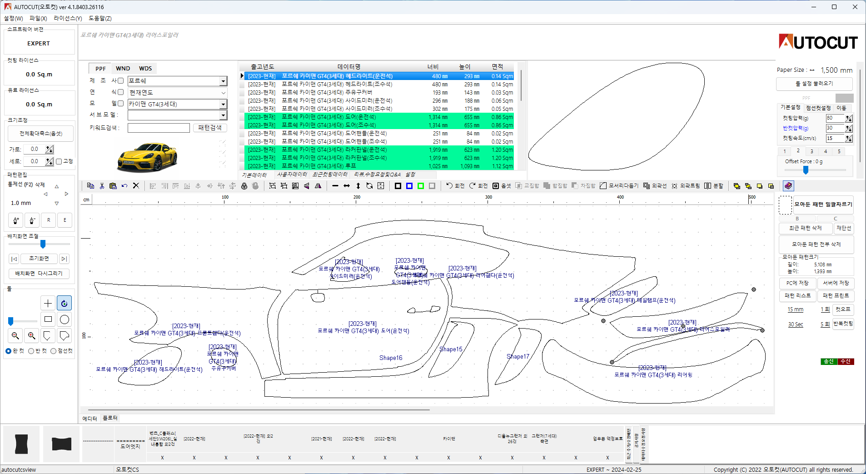Click the 분할 split tool
Image resolution: width=866 pixels, height=474 pixels.
pyautogui.click(x=714, y=186)
